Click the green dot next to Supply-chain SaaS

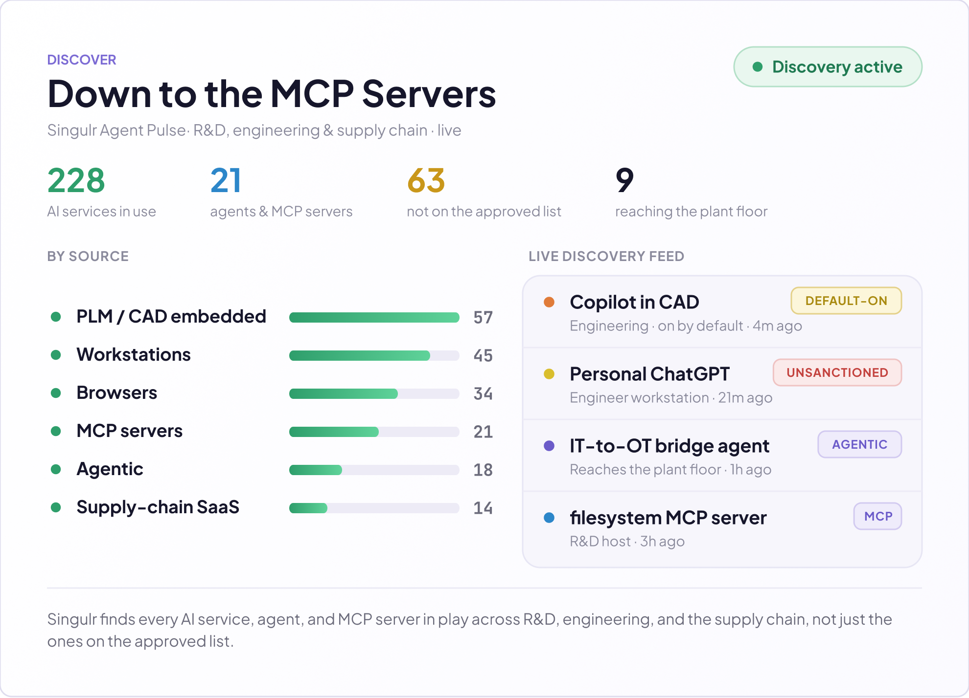click(x=56, y=507)
